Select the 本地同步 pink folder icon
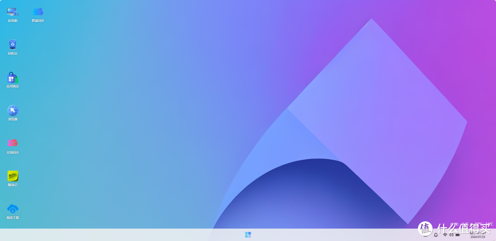Image resolution: width=496 pixels, height=241 pixels. pyautogui.click(x=12, y=143)
